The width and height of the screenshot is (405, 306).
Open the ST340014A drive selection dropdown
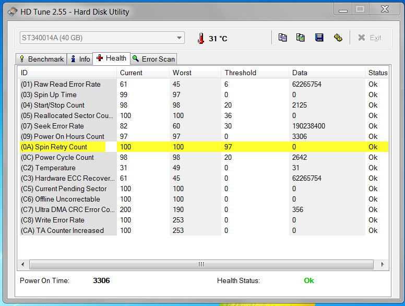[102, 38]
